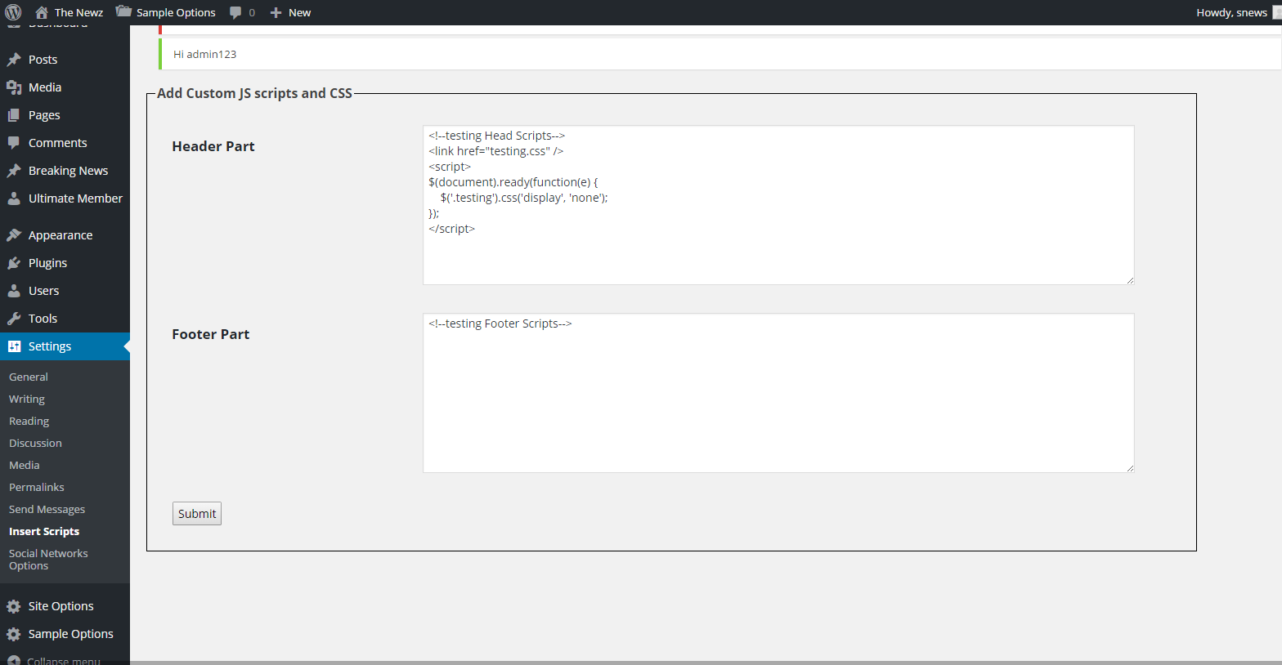Submit the custom scripts form
Image resolution: width=1282 pixels, height=665 pixels.
coord(197,514)
